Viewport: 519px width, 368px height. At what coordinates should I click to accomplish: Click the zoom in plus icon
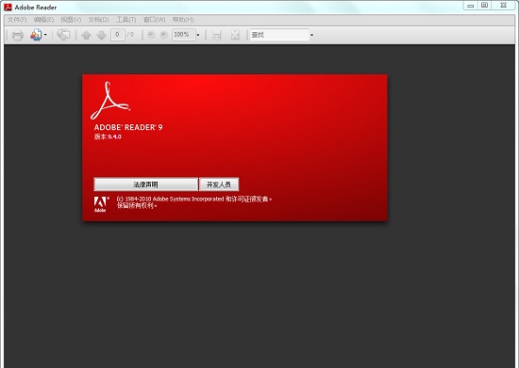pyautogui.click(x=163, y=35)
